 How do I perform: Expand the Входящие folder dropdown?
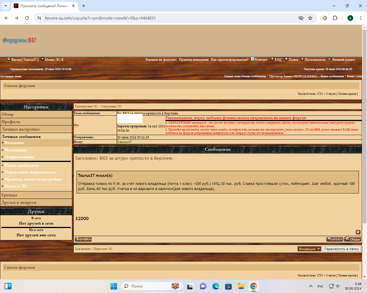point(309,249)
